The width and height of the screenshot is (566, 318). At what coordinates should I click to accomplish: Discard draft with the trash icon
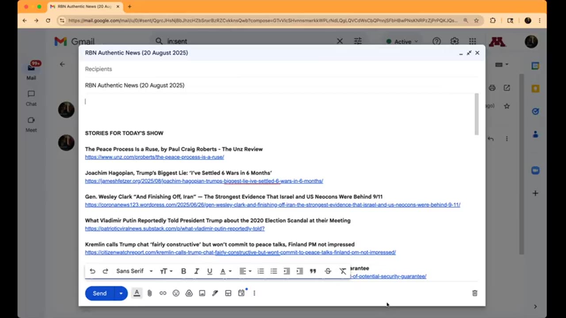[474, 293]
